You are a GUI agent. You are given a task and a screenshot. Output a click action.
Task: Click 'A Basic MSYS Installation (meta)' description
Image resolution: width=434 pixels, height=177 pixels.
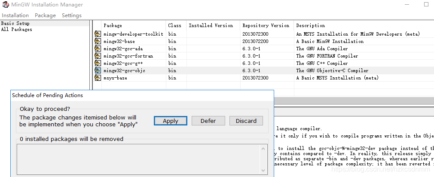[337, 78]
